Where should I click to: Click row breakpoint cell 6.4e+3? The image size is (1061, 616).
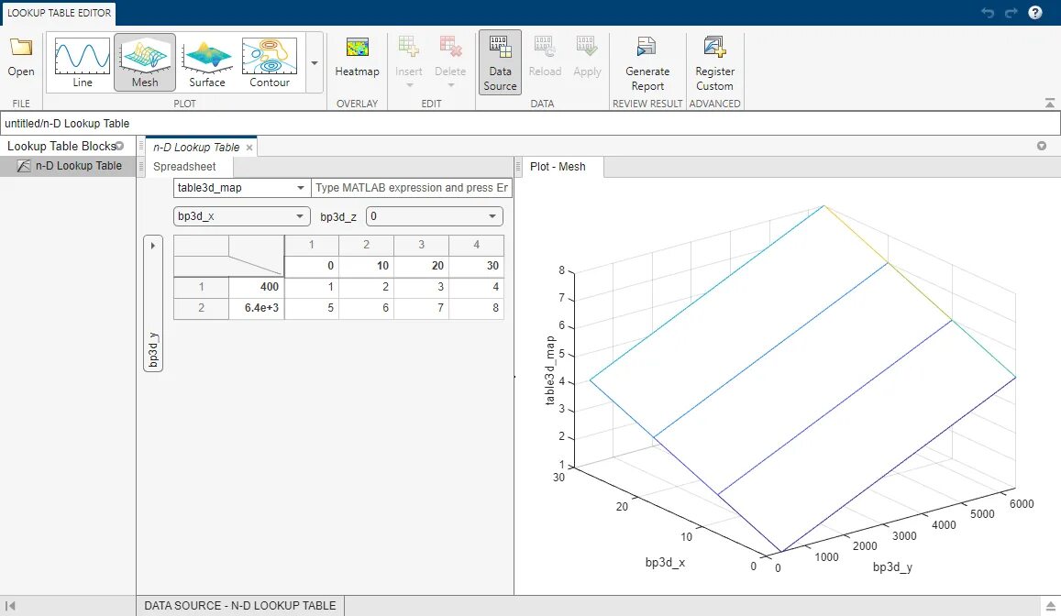pos(257,308)
